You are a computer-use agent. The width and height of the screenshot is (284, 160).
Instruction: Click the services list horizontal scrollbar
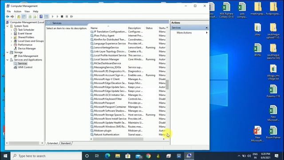(x=118, y=139)
